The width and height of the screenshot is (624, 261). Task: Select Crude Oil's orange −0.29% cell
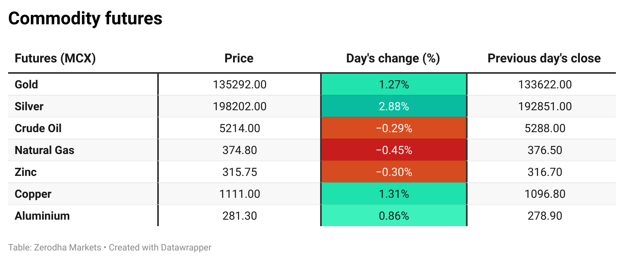coord(393,128)
